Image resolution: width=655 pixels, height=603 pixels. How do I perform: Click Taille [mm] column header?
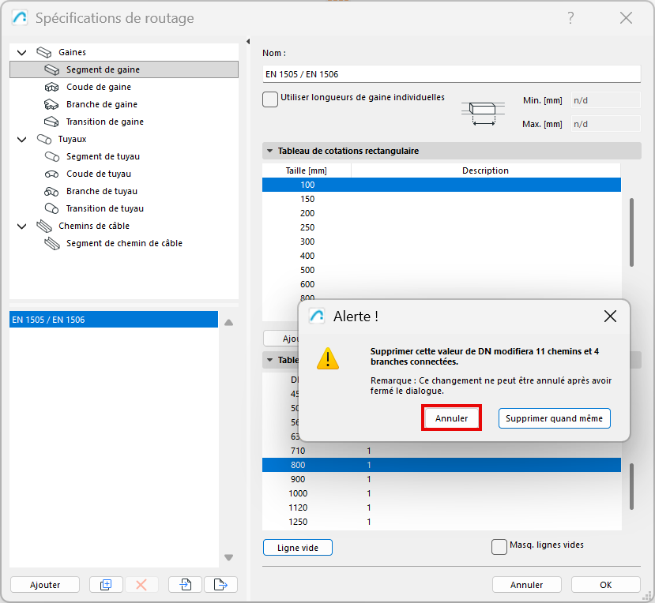point(307,170)
